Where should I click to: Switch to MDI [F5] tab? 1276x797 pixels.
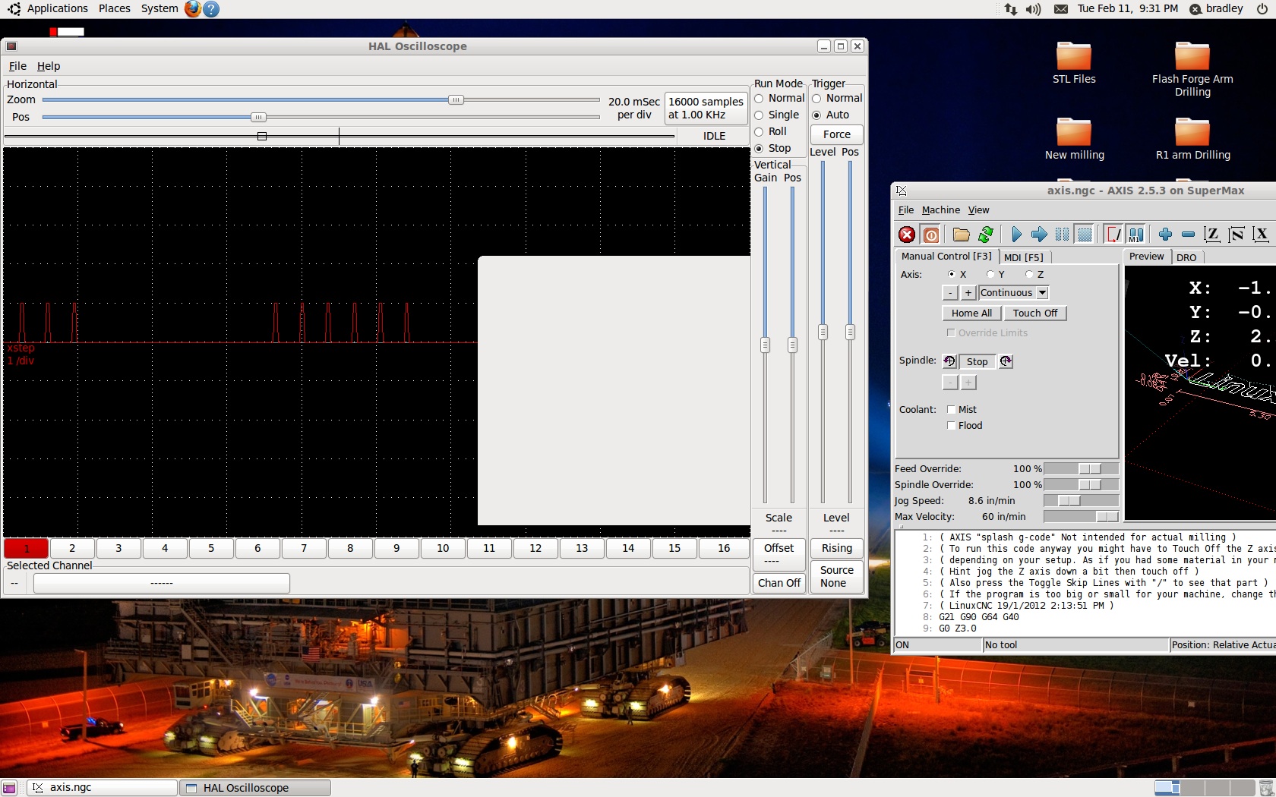[1024, 257]
